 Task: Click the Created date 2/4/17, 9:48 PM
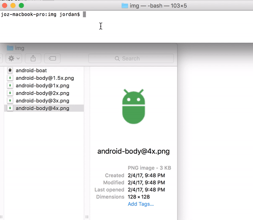tap(146, 175)
